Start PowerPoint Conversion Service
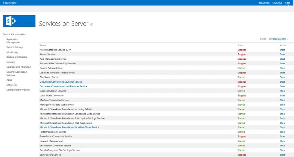The width and height of the screenshot is (294, 157). (283, 137)
